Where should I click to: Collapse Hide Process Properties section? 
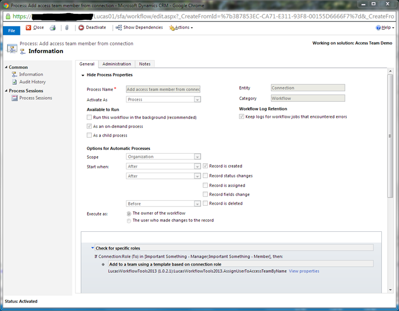tap(83, 75)
